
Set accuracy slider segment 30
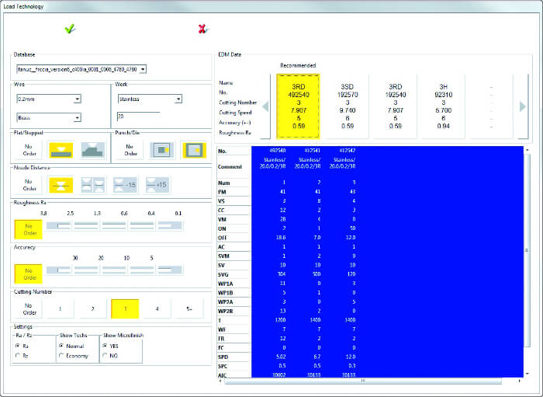click(x=58, y=270)
